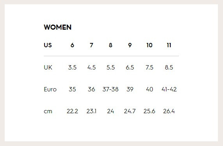223x146 pixels.
Task: Click Euro size 37-38 cell
Action: coord(111,89)
